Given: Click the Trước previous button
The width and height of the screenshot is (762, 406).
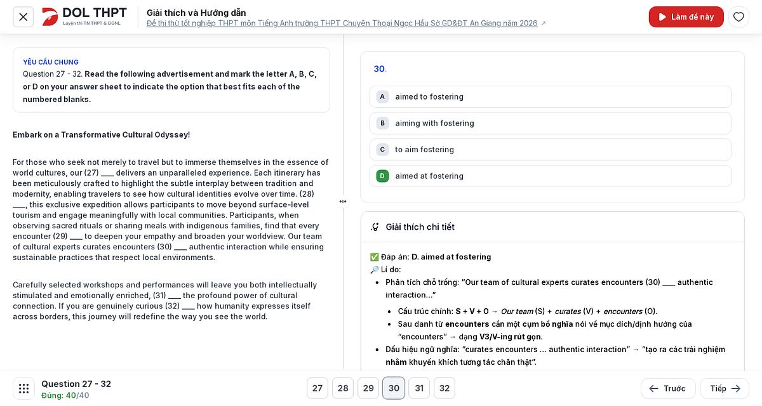Looking at the screenshot, I should tap(668, 388).
